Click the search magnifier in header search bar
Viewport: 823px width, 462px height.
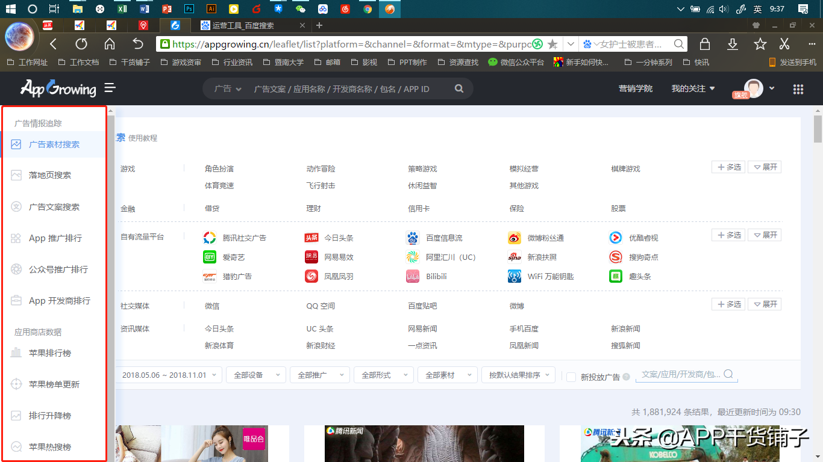click(459, 88)
